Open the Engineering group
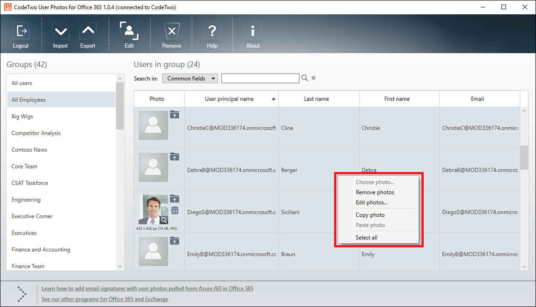This screenshot has height=307, width=536. 61,200
